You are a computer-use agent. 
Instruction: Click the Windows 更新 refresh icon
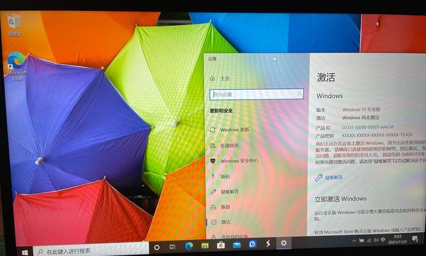(212, 130)
